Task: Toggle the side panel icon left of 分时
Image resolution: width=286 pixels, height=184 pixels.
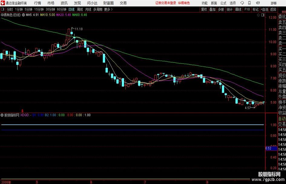Action: [x=3, y=9]
